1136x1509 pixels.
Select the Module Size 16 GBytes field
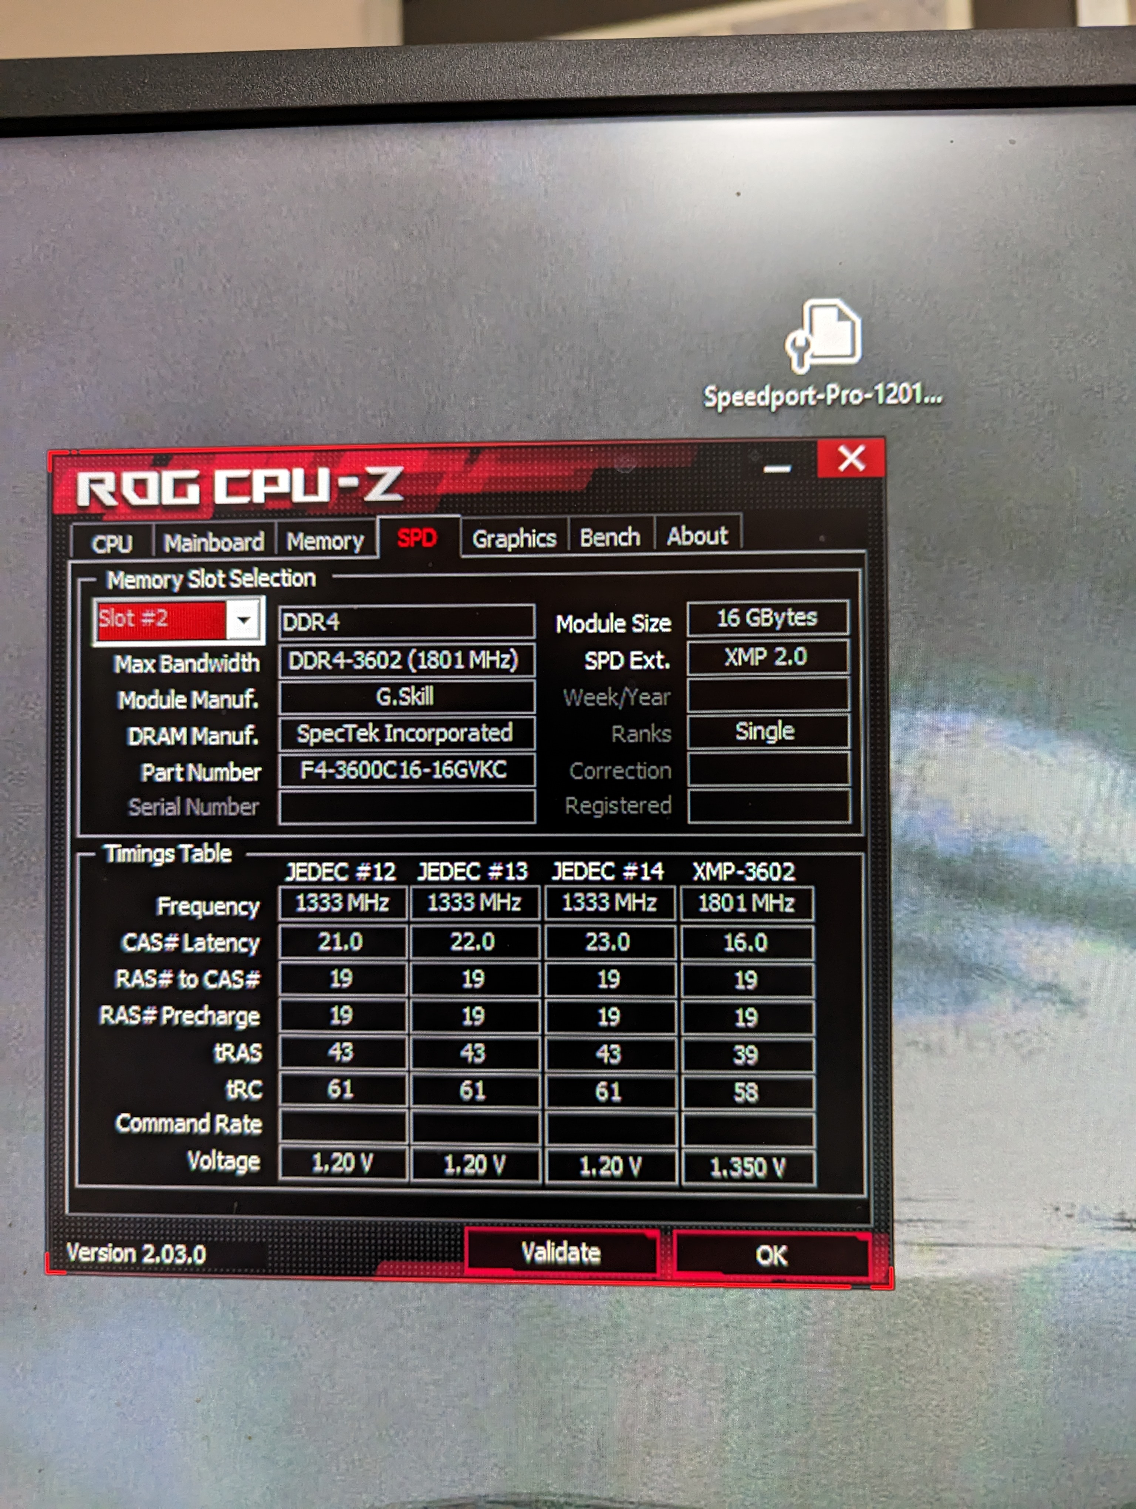pos(767,618)
